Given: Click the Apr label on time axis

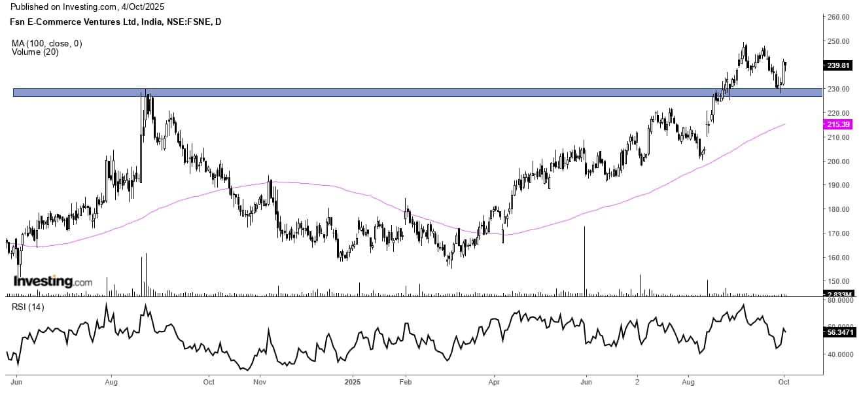Looking at the screenshot, I should pos(494,380).
